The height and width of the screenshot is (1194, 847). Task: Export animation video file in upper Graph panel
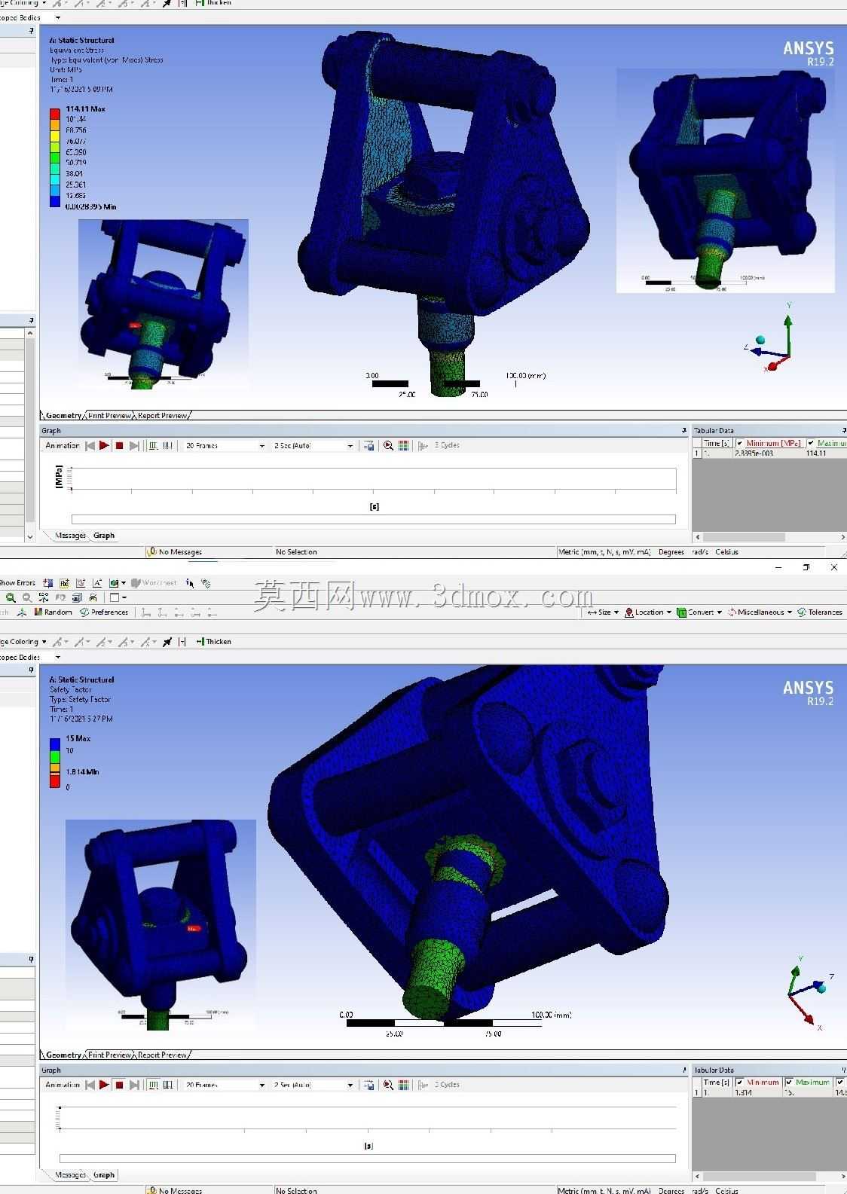click(x=369, y=445)
